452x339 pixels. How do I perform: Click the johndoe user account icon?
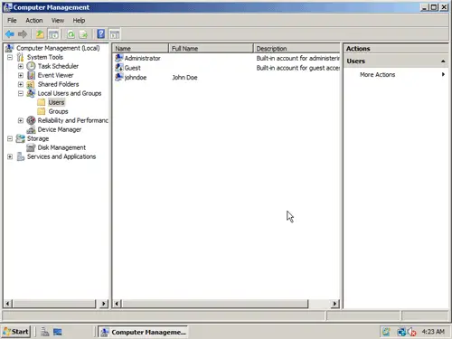119,77
